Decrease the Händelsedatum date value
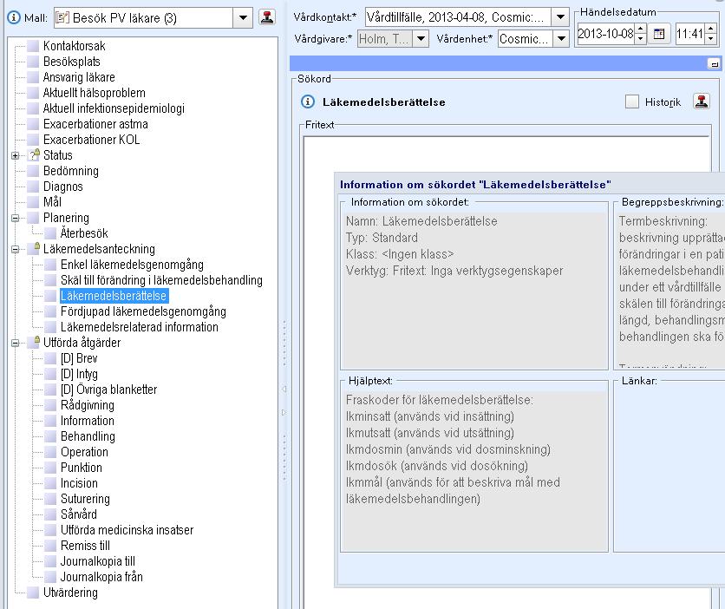This screenshot has width=725, height=609. tap(640, 38)
